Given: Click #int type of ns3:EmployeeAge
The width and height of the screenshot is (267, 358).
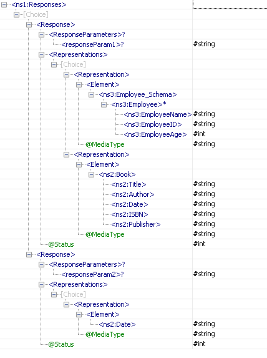Looking at the screenshot, I should [x=199, y=134].
